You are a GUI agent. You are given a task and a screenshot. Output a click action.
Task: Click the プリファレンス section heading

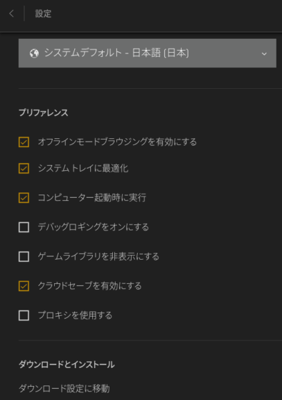click(x=43, y=112)
